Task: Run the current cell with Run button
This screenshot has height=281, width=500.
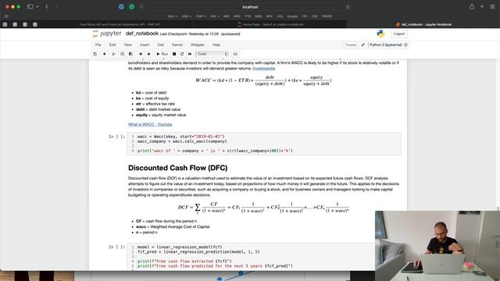Action: (162, 54)
